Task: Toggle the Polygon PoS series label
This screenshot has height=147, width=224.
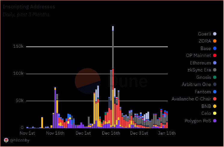Action: (x=198, y=121)
